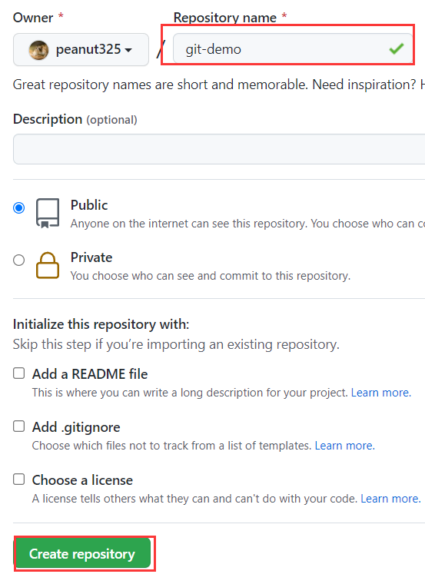Check the Add .gitignore option
425x584 pixels.
coord(19,426)
